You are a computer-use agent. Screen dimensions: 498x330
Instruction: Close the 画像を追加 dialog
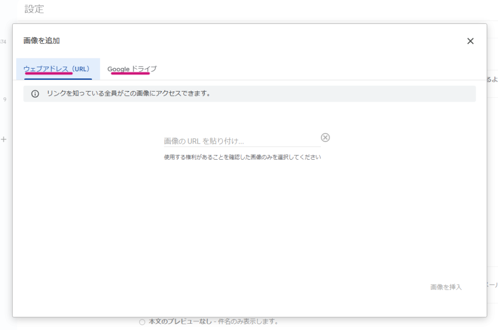click(x=470, y=41)
